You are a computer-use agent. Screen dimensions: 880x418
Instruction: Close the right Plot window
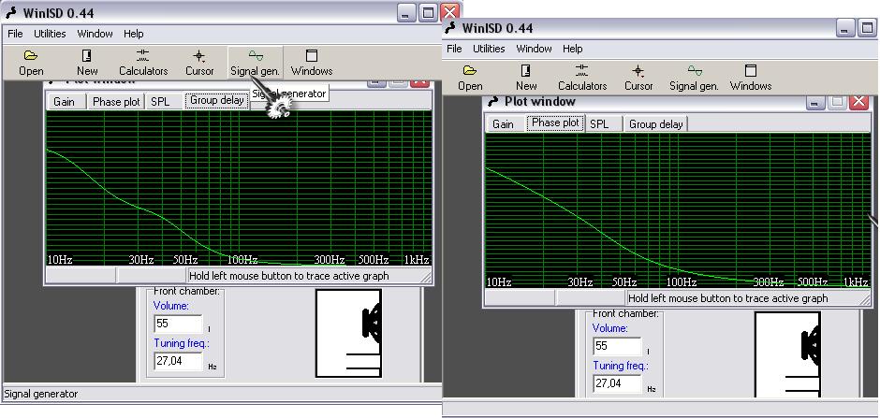click(x=858, y=101)
